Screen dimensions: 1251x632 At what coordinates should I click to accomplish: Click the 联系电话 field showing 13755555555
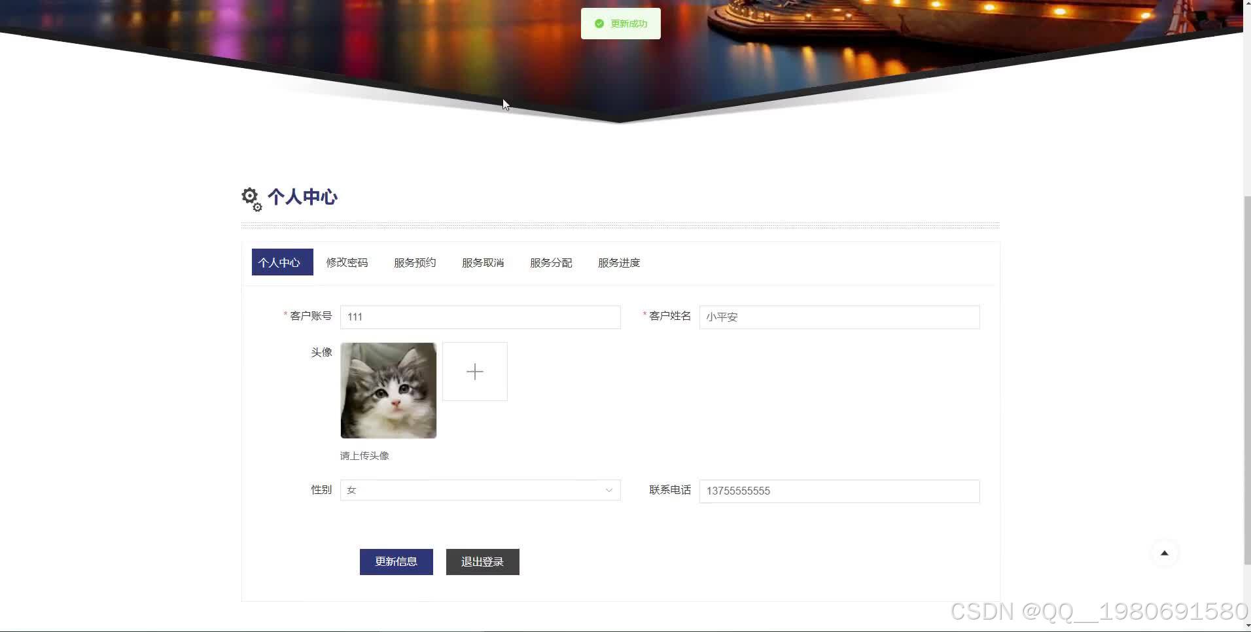coord(839,491)
